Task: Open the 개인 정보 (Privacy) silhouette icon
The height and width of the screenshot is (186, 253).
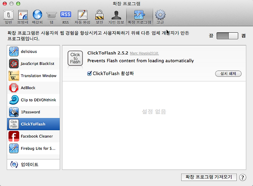Action: pyautogui.click(x=116, y=15)
